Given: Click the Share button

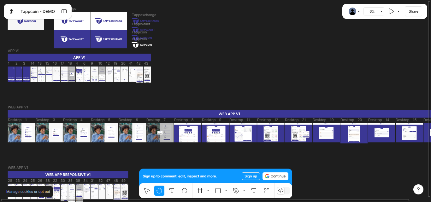Looking at the screenshot, I should click(413, 11).
